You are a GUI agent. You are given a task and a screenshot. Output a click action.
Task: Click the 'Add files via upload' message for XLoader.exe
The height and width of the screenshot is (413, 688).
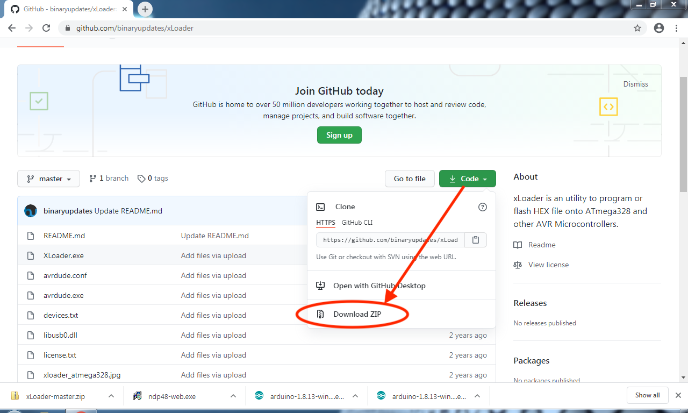(x=213, y=255)
